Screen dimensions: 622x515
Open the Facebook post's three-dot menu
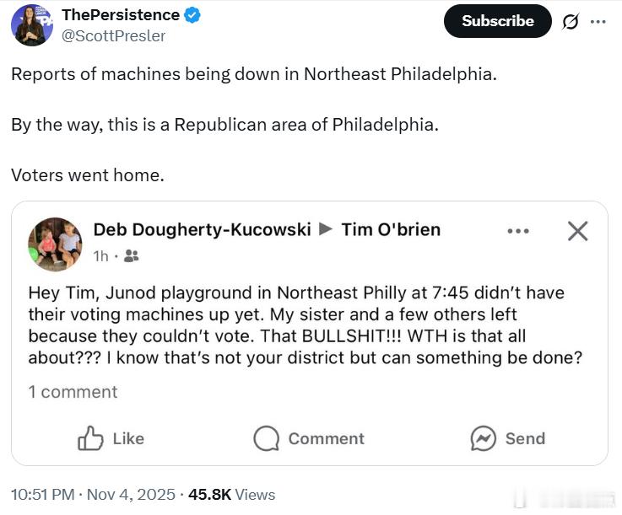point(517,230)
